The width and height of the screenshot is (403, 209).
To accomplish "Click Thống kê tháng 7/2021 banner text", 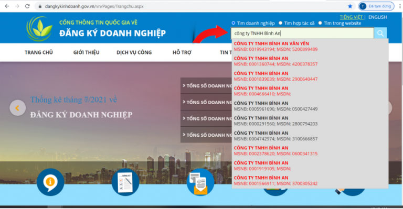I will 73,100.
